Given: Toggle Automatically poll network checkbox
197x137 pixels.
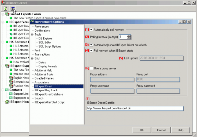Looking at the screenshot, I should pyautogui.click(x=91, y=30).
